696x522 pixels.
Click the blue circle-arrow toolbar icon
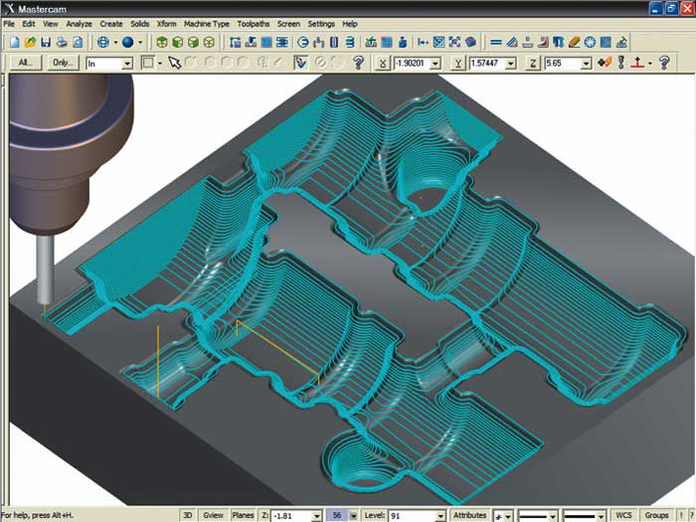pos(303,42)
